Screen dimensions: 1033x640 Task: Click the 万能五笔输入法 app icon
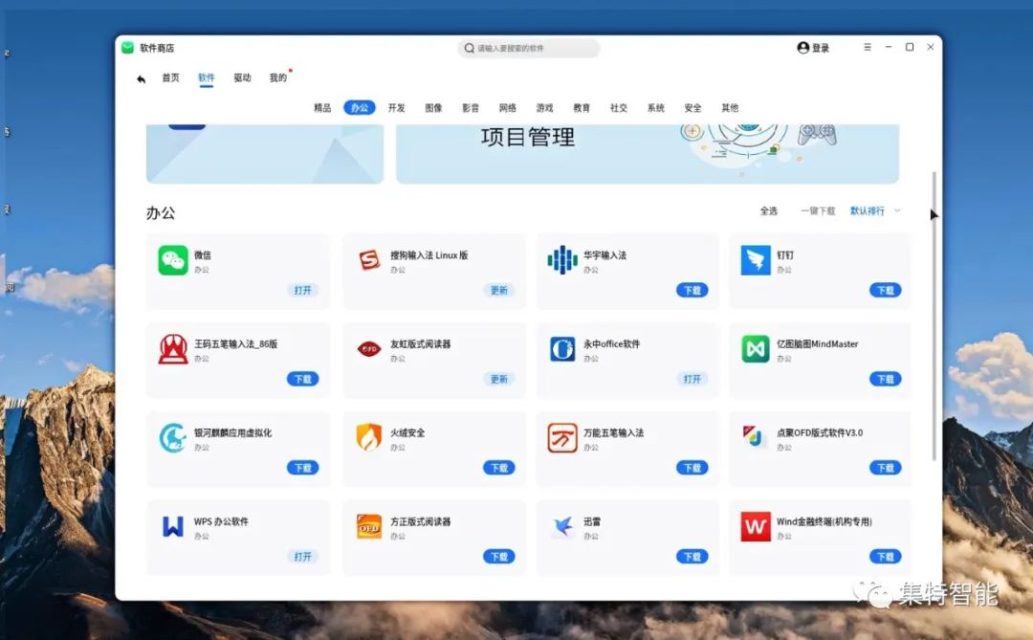562,437
